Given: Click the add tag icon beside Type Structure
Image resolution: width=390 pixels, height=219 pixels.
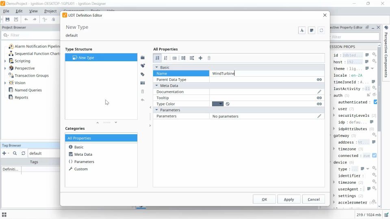Looking at the screenshot, I should click(x=143, y=66).
